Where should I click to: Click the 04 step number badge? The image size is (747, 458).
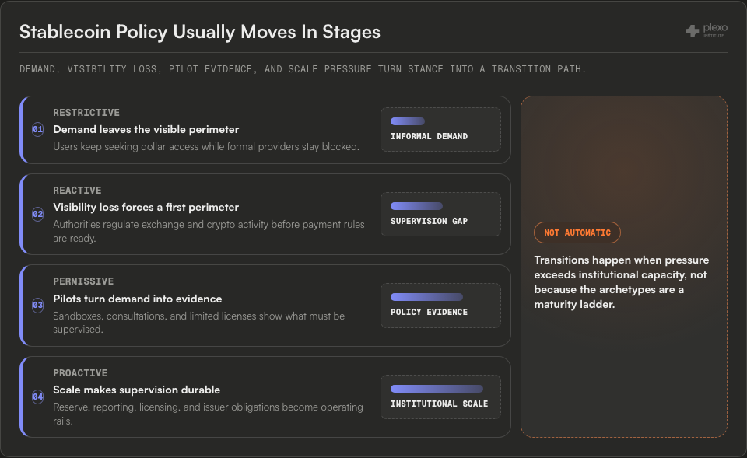click(x=37, y=397)
